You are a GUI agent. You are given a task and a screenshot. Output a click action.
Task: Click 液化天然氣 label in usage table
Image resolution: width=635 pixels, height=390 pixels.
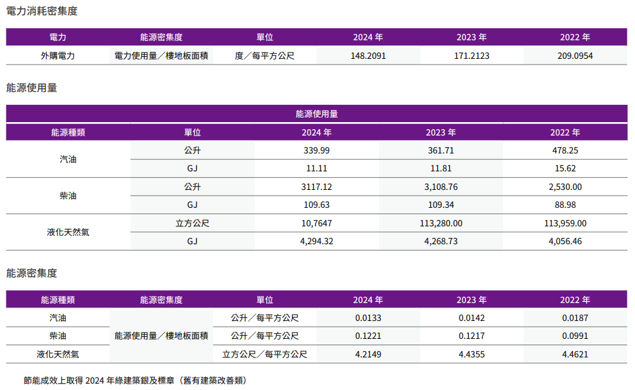tap(68, 232)
